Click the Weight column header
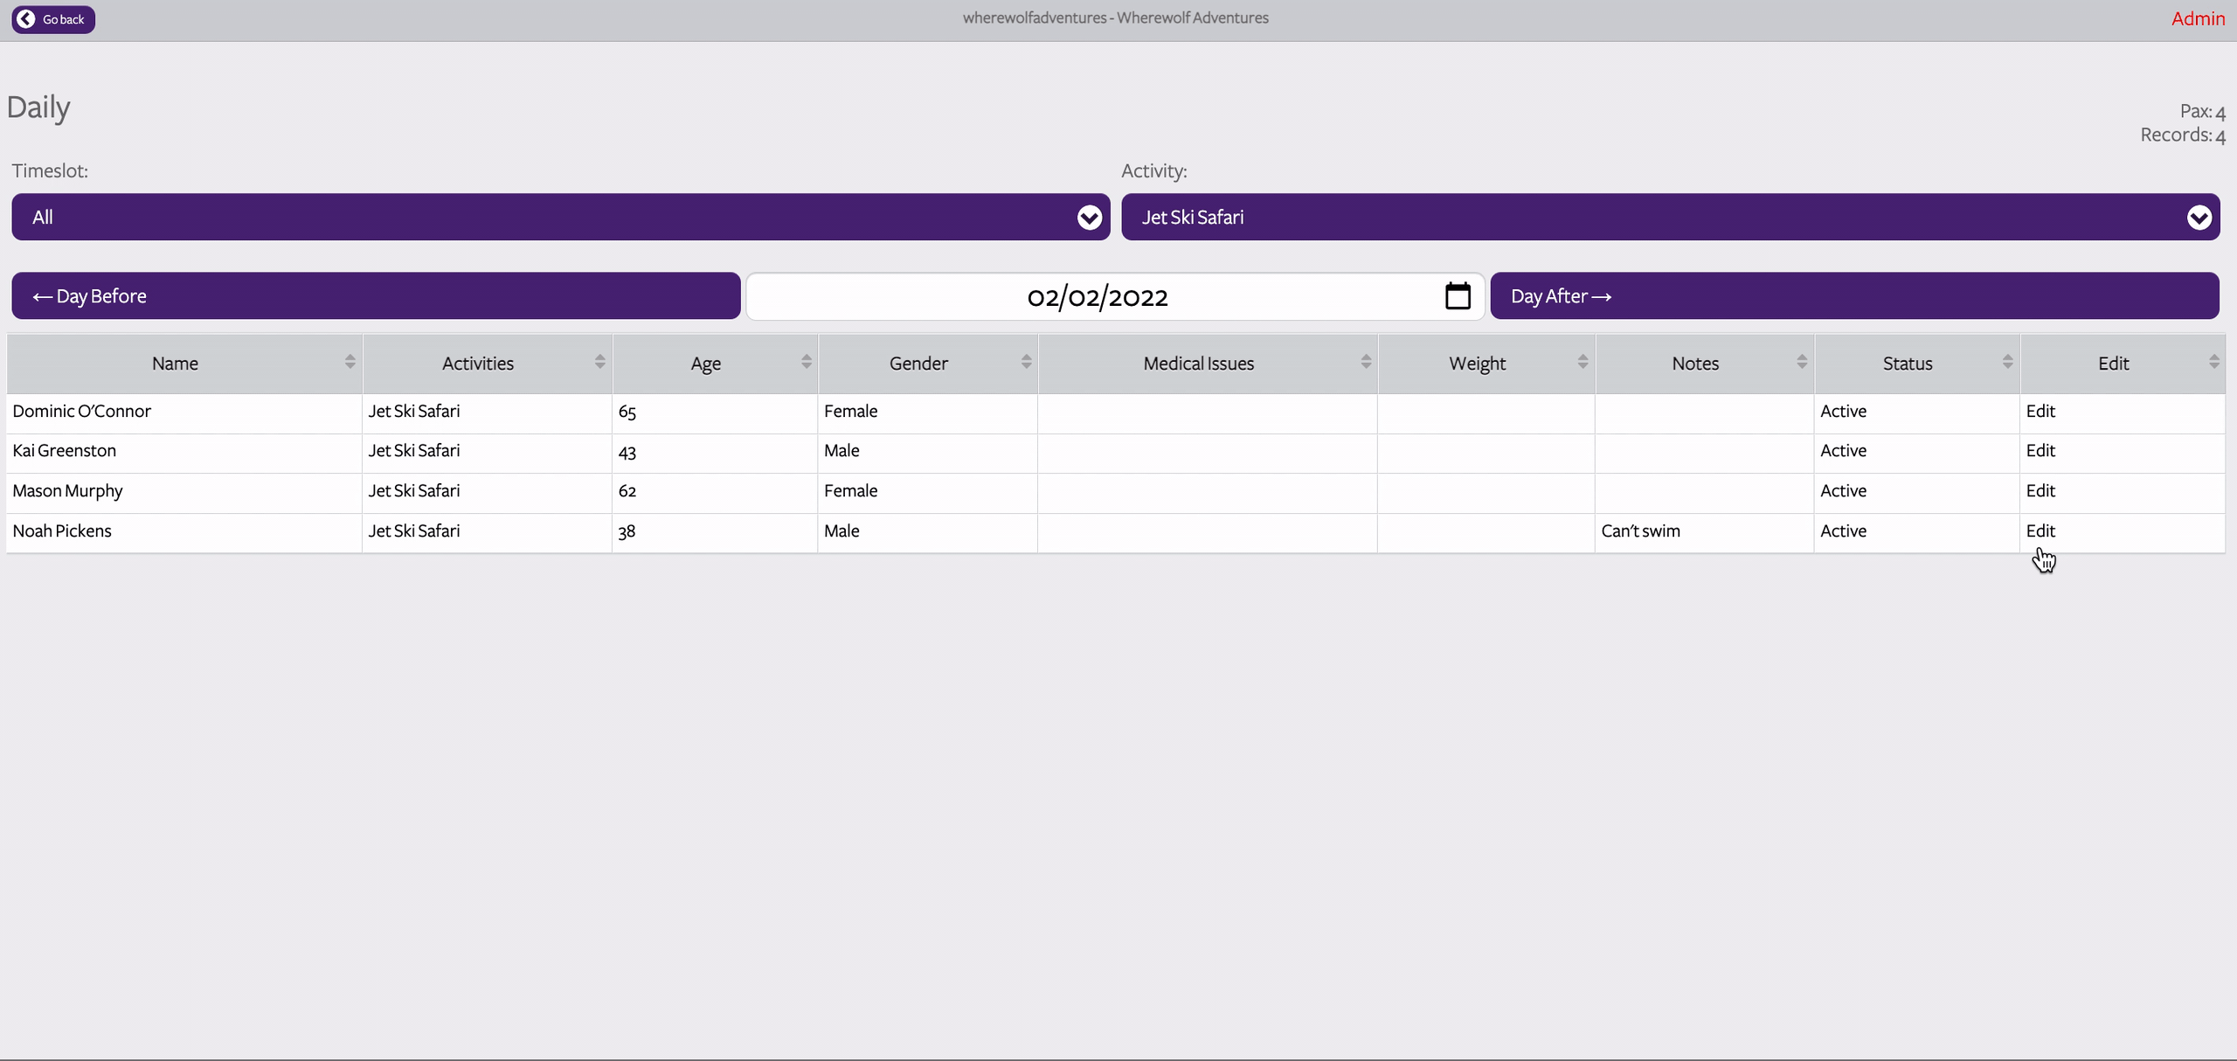 pos(1486,364)
